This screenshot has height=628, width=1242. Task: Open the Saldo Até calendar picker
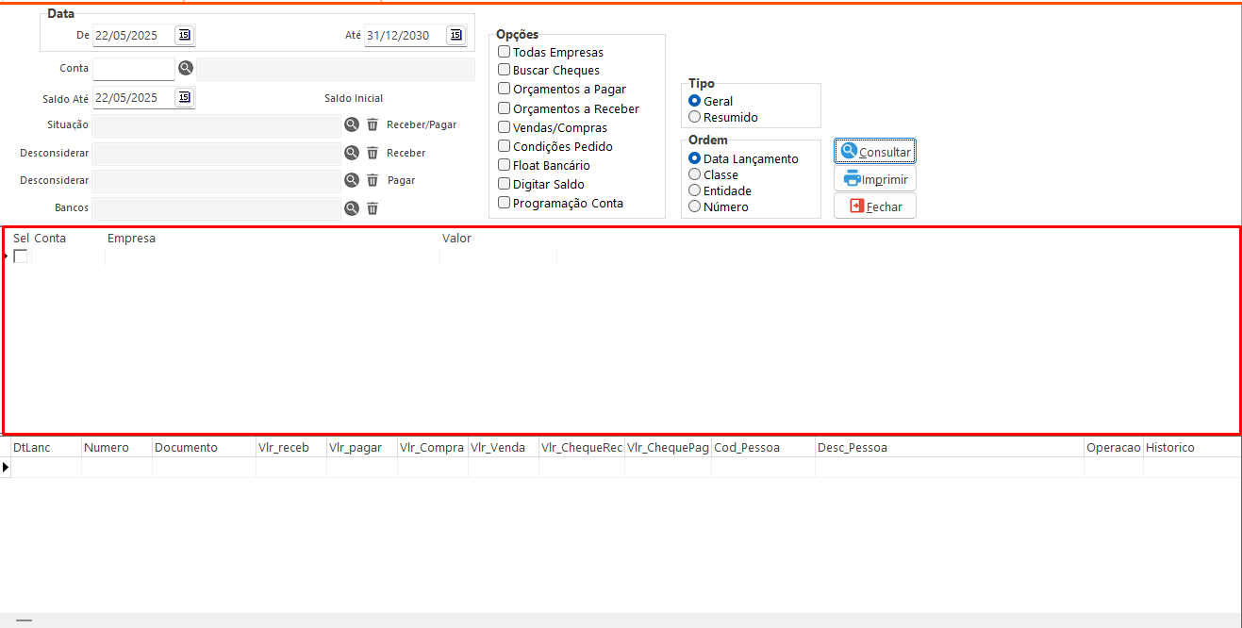(x=184, y=97)
